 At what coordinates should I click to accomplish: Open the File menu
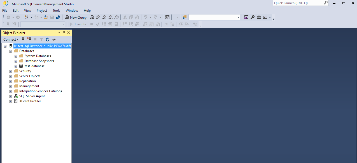point(5,11)
